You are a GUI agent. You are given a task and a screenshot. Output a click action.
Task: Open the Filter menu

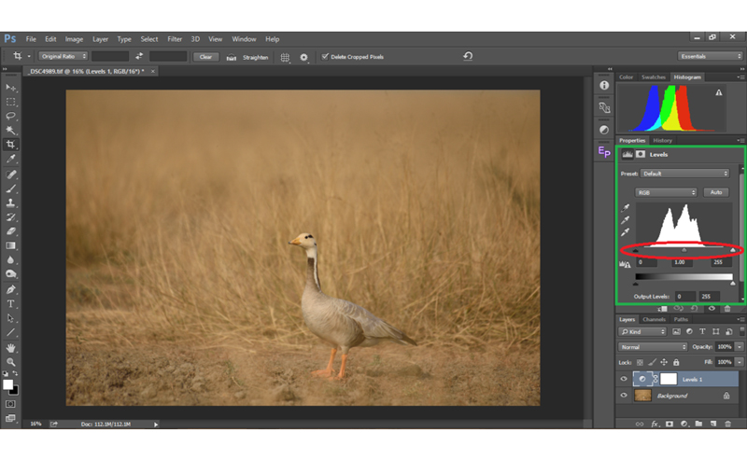pyautogui.click(x=175, y=39)
